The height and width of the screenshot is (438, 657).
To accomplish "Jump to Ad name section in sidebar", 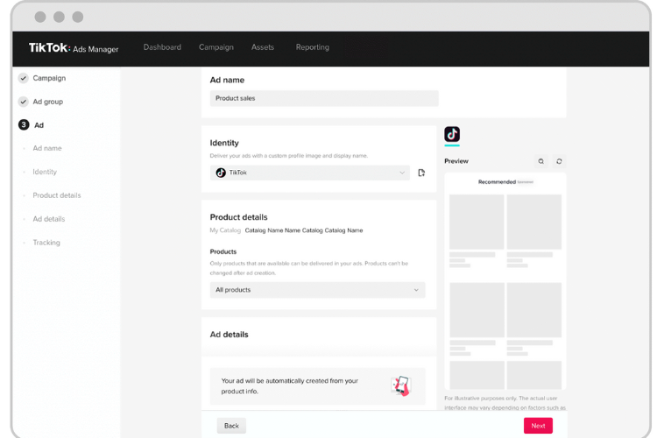I will coord(47,148).
